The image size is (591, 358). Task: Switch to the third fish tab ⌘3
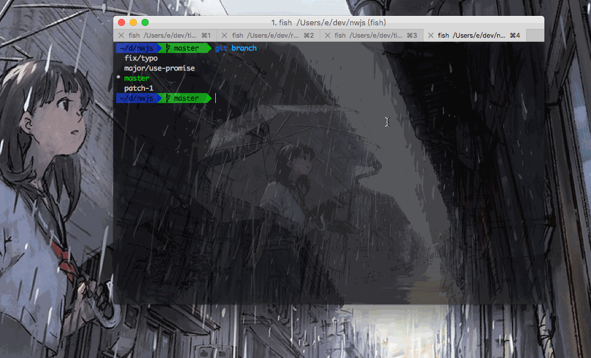click(372, 35)
